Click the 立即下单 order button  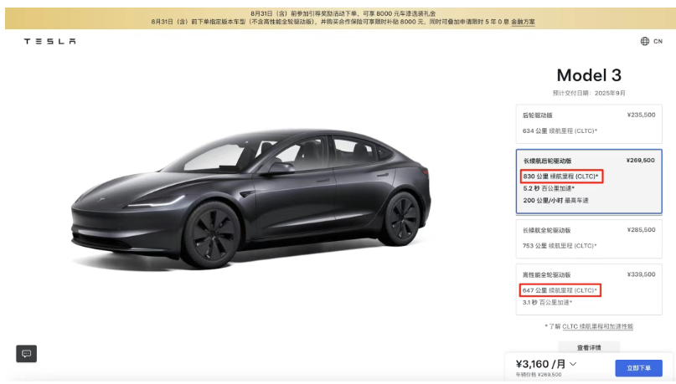click(638, 368)
